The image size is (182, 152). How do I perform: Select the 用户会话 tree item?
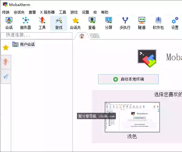[24, 44]
